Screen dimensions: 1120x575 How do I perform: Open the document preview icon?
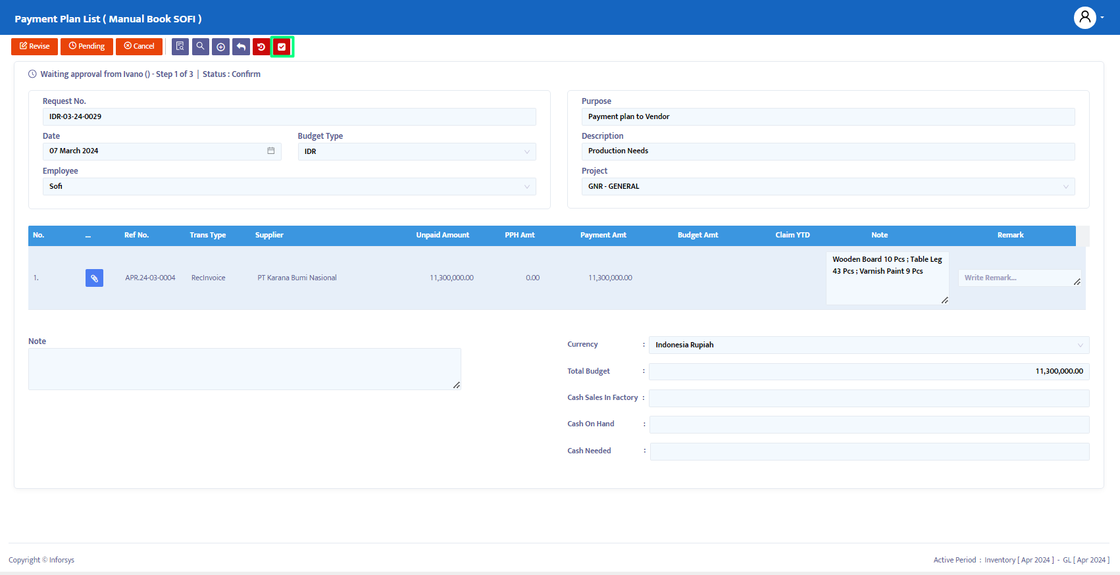coord(180,47)
